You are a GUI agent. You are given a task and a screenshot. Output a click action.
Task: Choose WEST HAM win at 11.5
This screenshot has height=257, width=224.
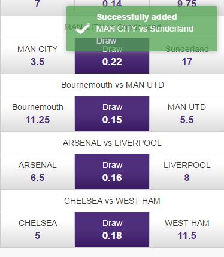point(187,230)
